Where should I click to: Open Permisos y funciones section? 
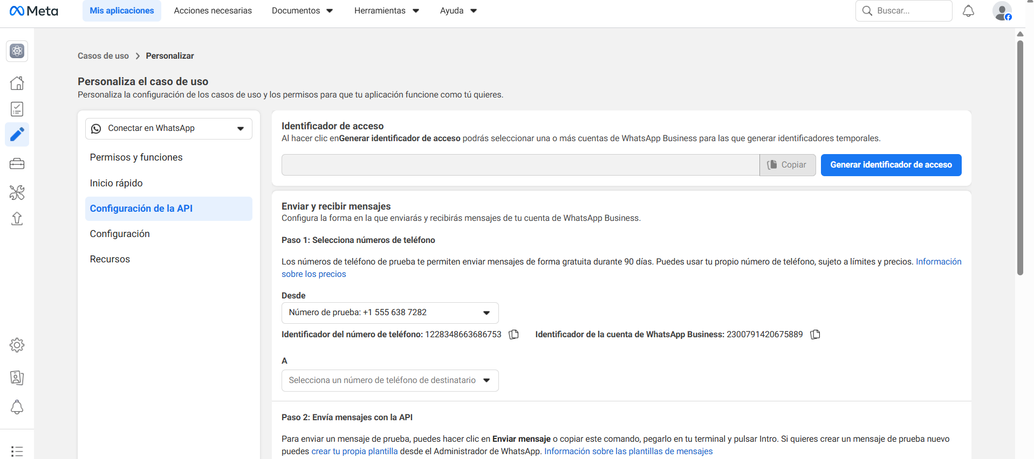tap(169, 157)
